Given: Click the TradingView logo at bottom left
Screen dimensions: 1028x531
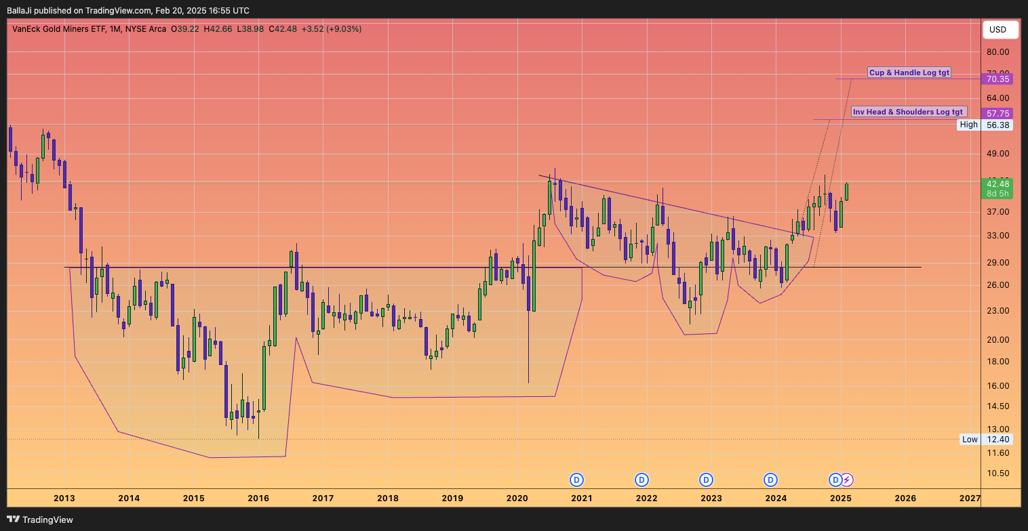Looking at the screenshot, I should coord(41,519).
